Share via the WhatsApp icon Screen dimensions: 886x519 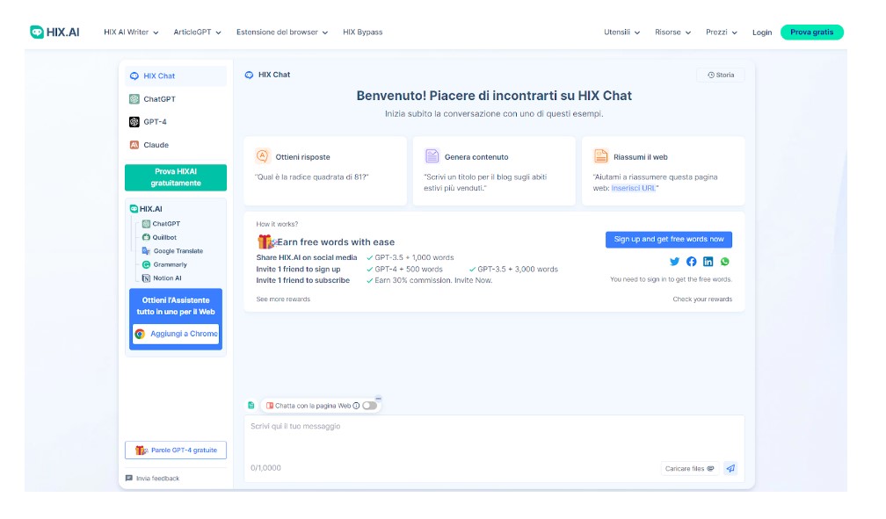click(725, 262)
